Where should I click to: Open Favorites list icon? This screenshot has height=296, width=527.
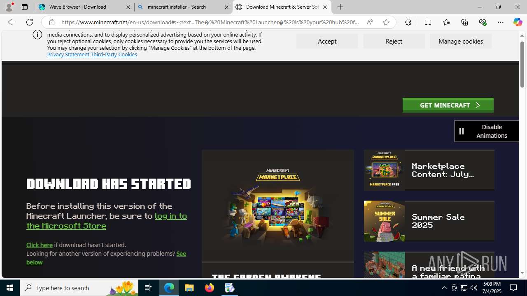coord(446,22)
